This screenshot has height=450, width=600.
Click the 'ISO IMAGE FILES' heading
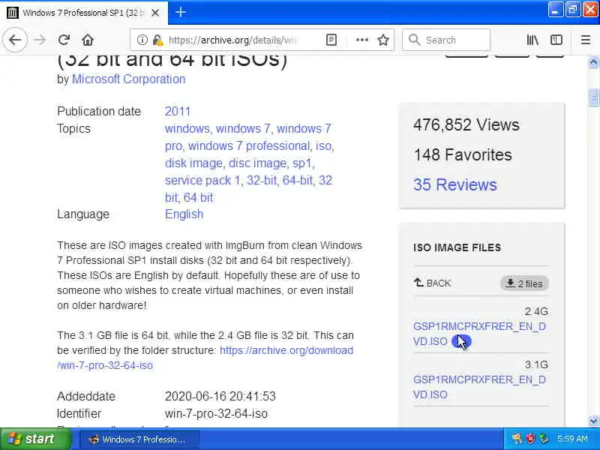pyautogui.click(x=457, y=247)
